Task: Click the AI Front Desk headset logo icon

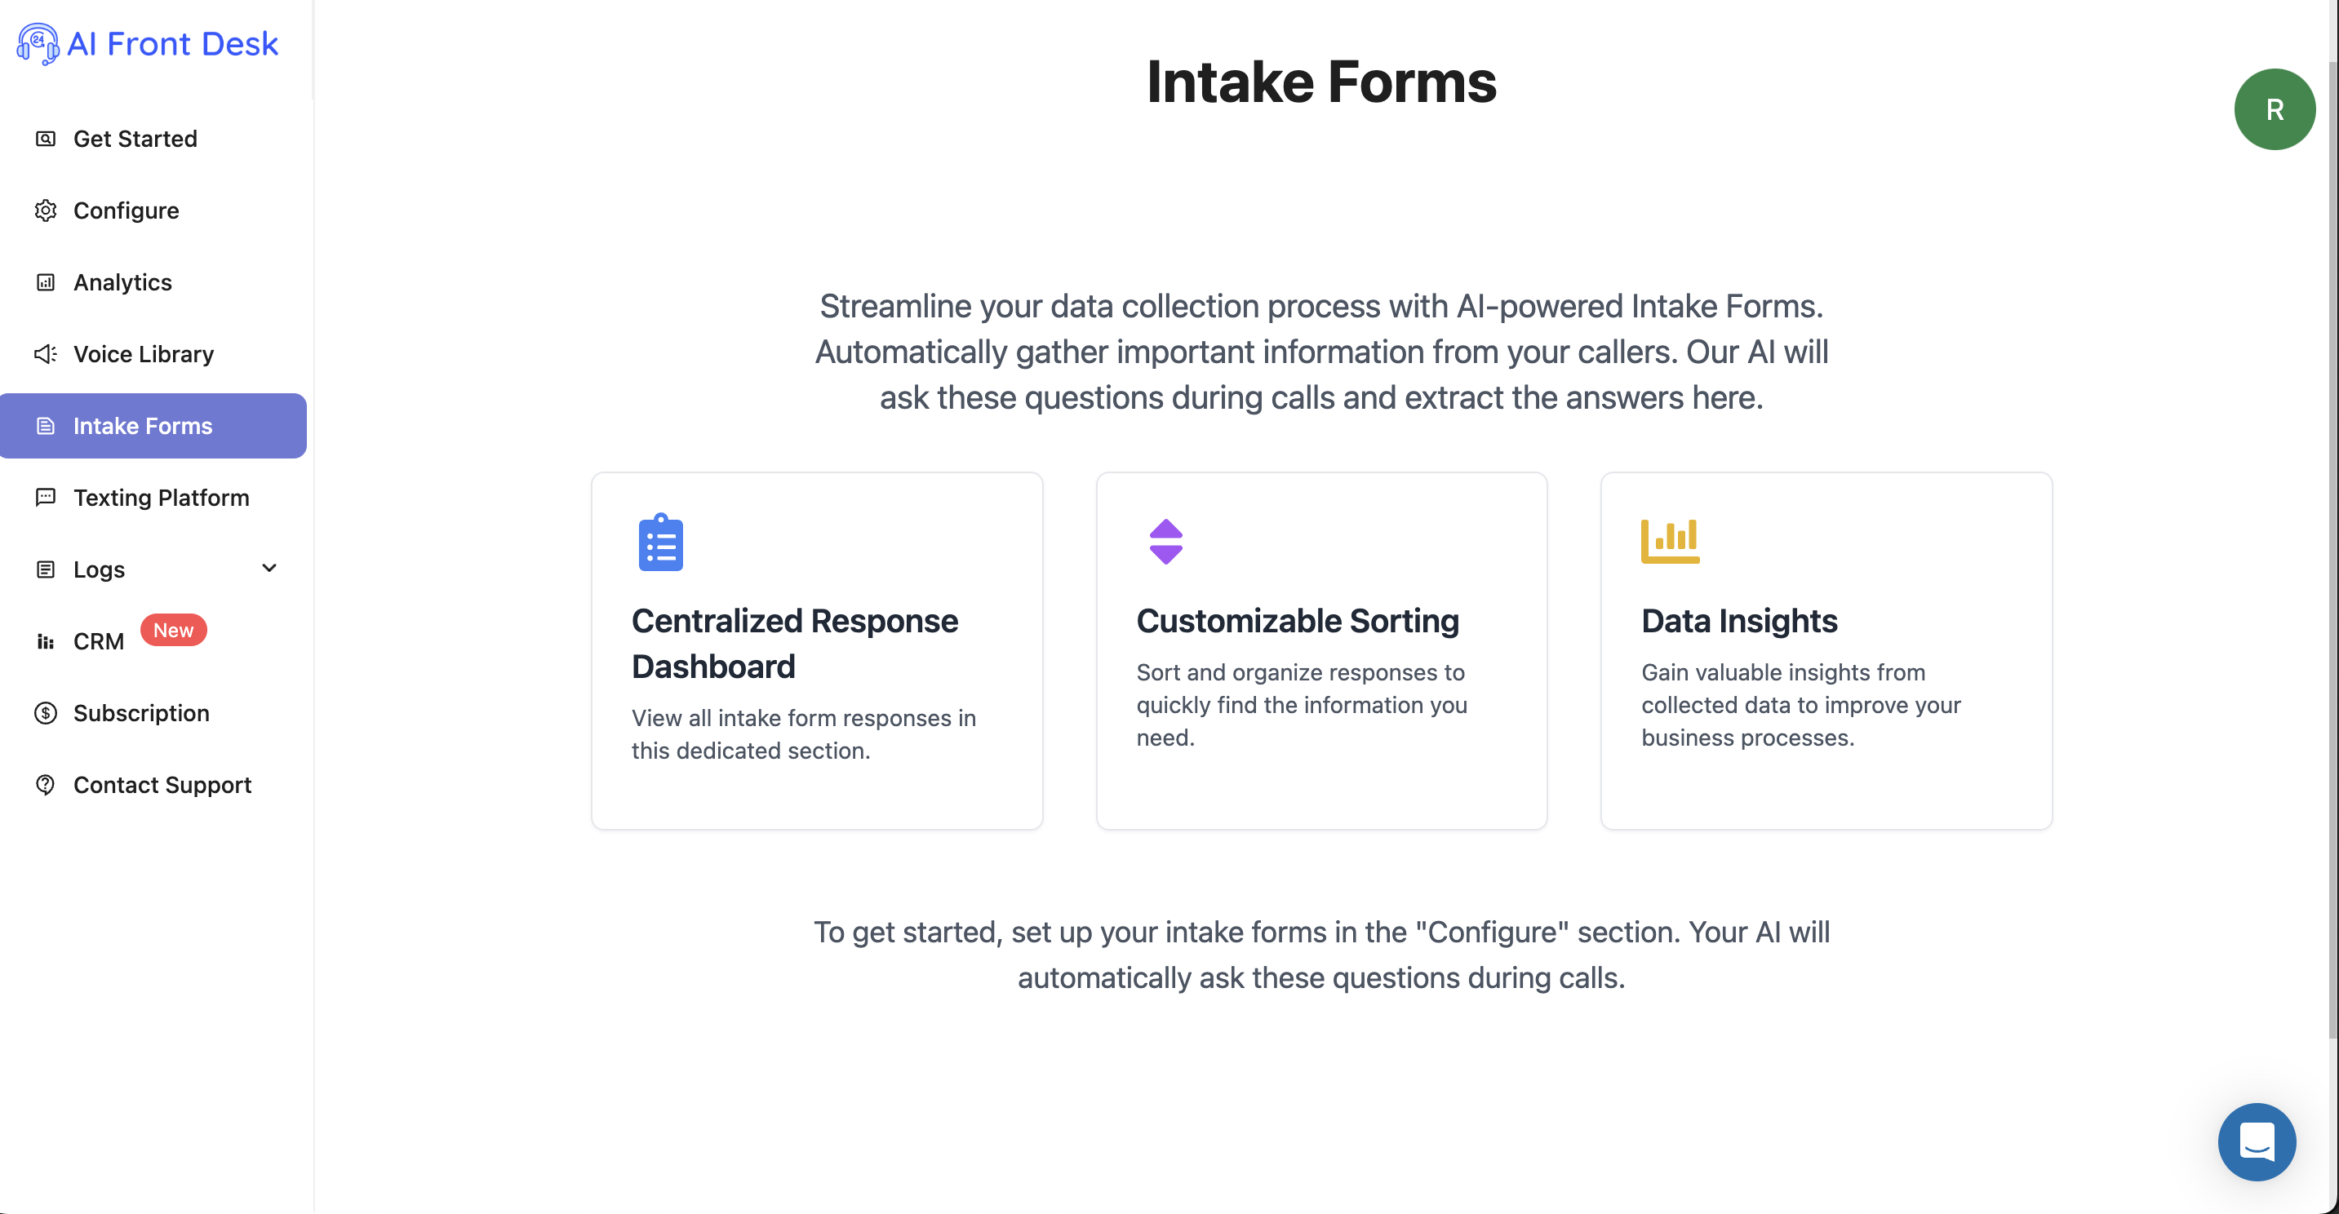Action: (x=38, y=43)
